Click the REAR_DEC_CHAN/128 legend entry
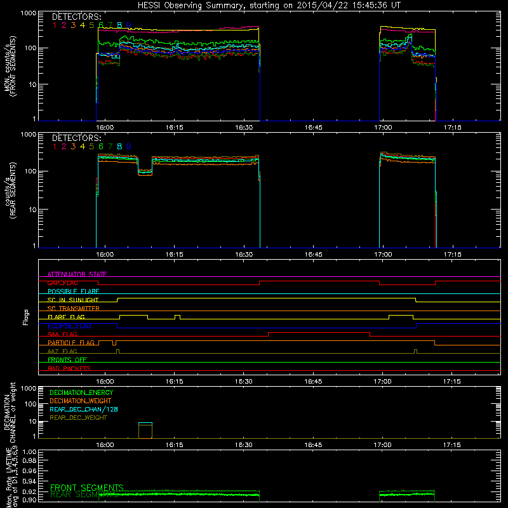This screenshot has width=508, height=508. click(84, 409)
